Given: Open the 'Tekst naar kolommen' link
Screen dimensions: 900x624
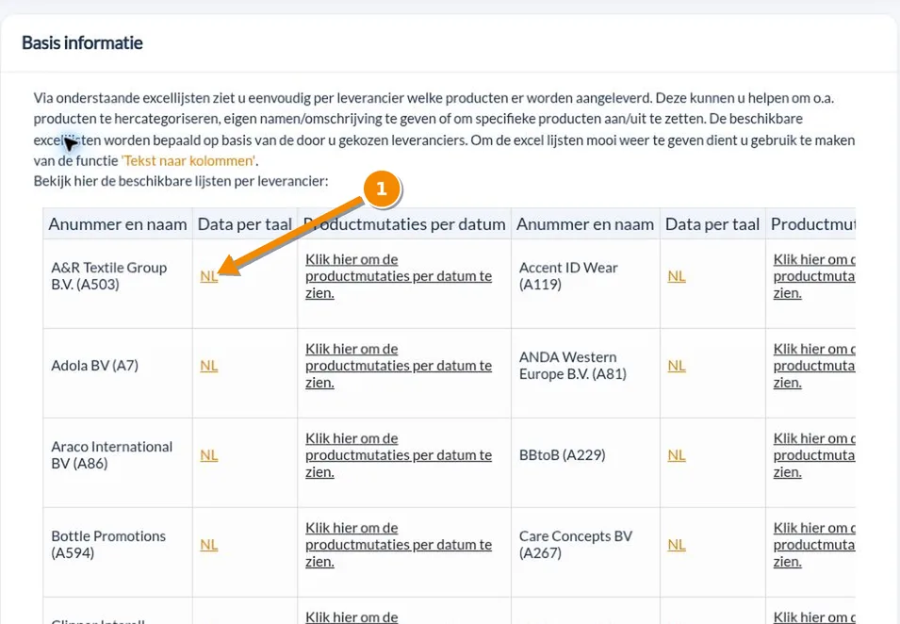Looking at the screenshot, I should [x=188, y=161].
